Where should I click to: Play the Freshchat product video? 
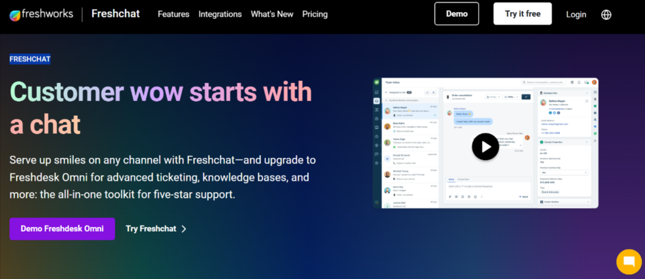pos(486,146)
